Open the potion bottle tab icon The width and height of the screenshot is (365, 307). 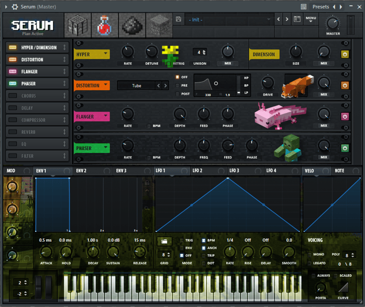[x=105, y=25]
